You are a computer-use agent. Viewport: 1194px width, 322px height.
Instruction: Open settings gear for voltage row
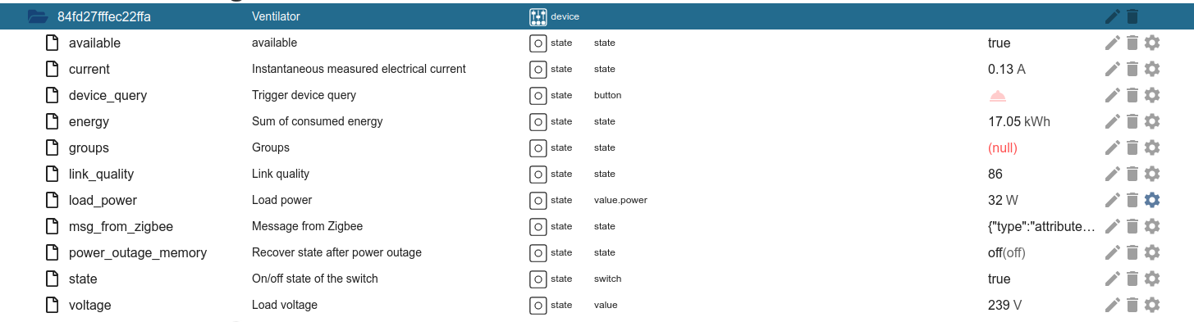1151,305
